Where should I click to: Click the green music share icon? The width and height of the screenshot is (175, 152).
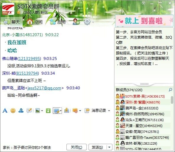tap(48, 111)
